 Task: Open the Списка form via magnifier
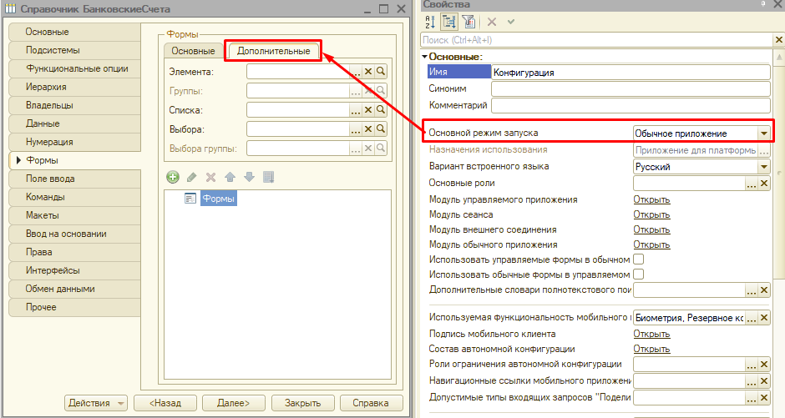point(381,110)
